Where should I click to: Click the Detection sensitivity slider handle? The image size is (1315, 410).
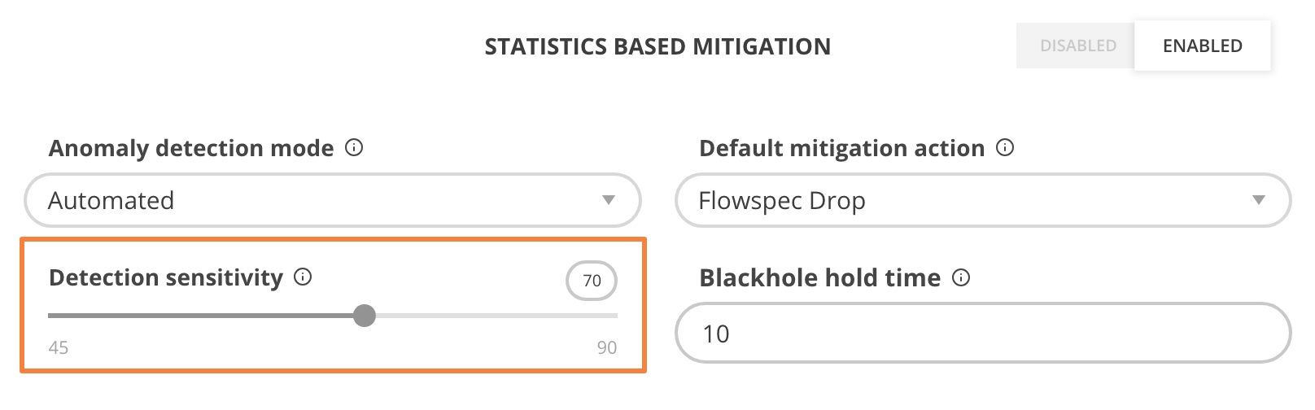[365, 316]
